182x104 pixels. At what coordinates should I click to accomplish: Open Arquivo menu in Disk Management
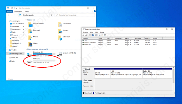(x=85, y=32)
